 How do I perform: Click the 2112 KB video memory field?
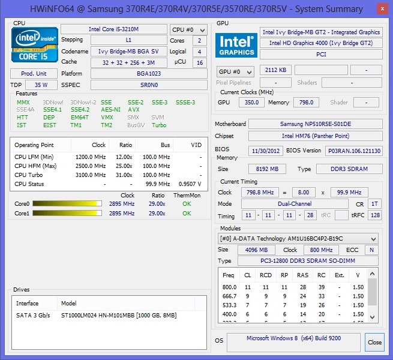click(276, 70)
